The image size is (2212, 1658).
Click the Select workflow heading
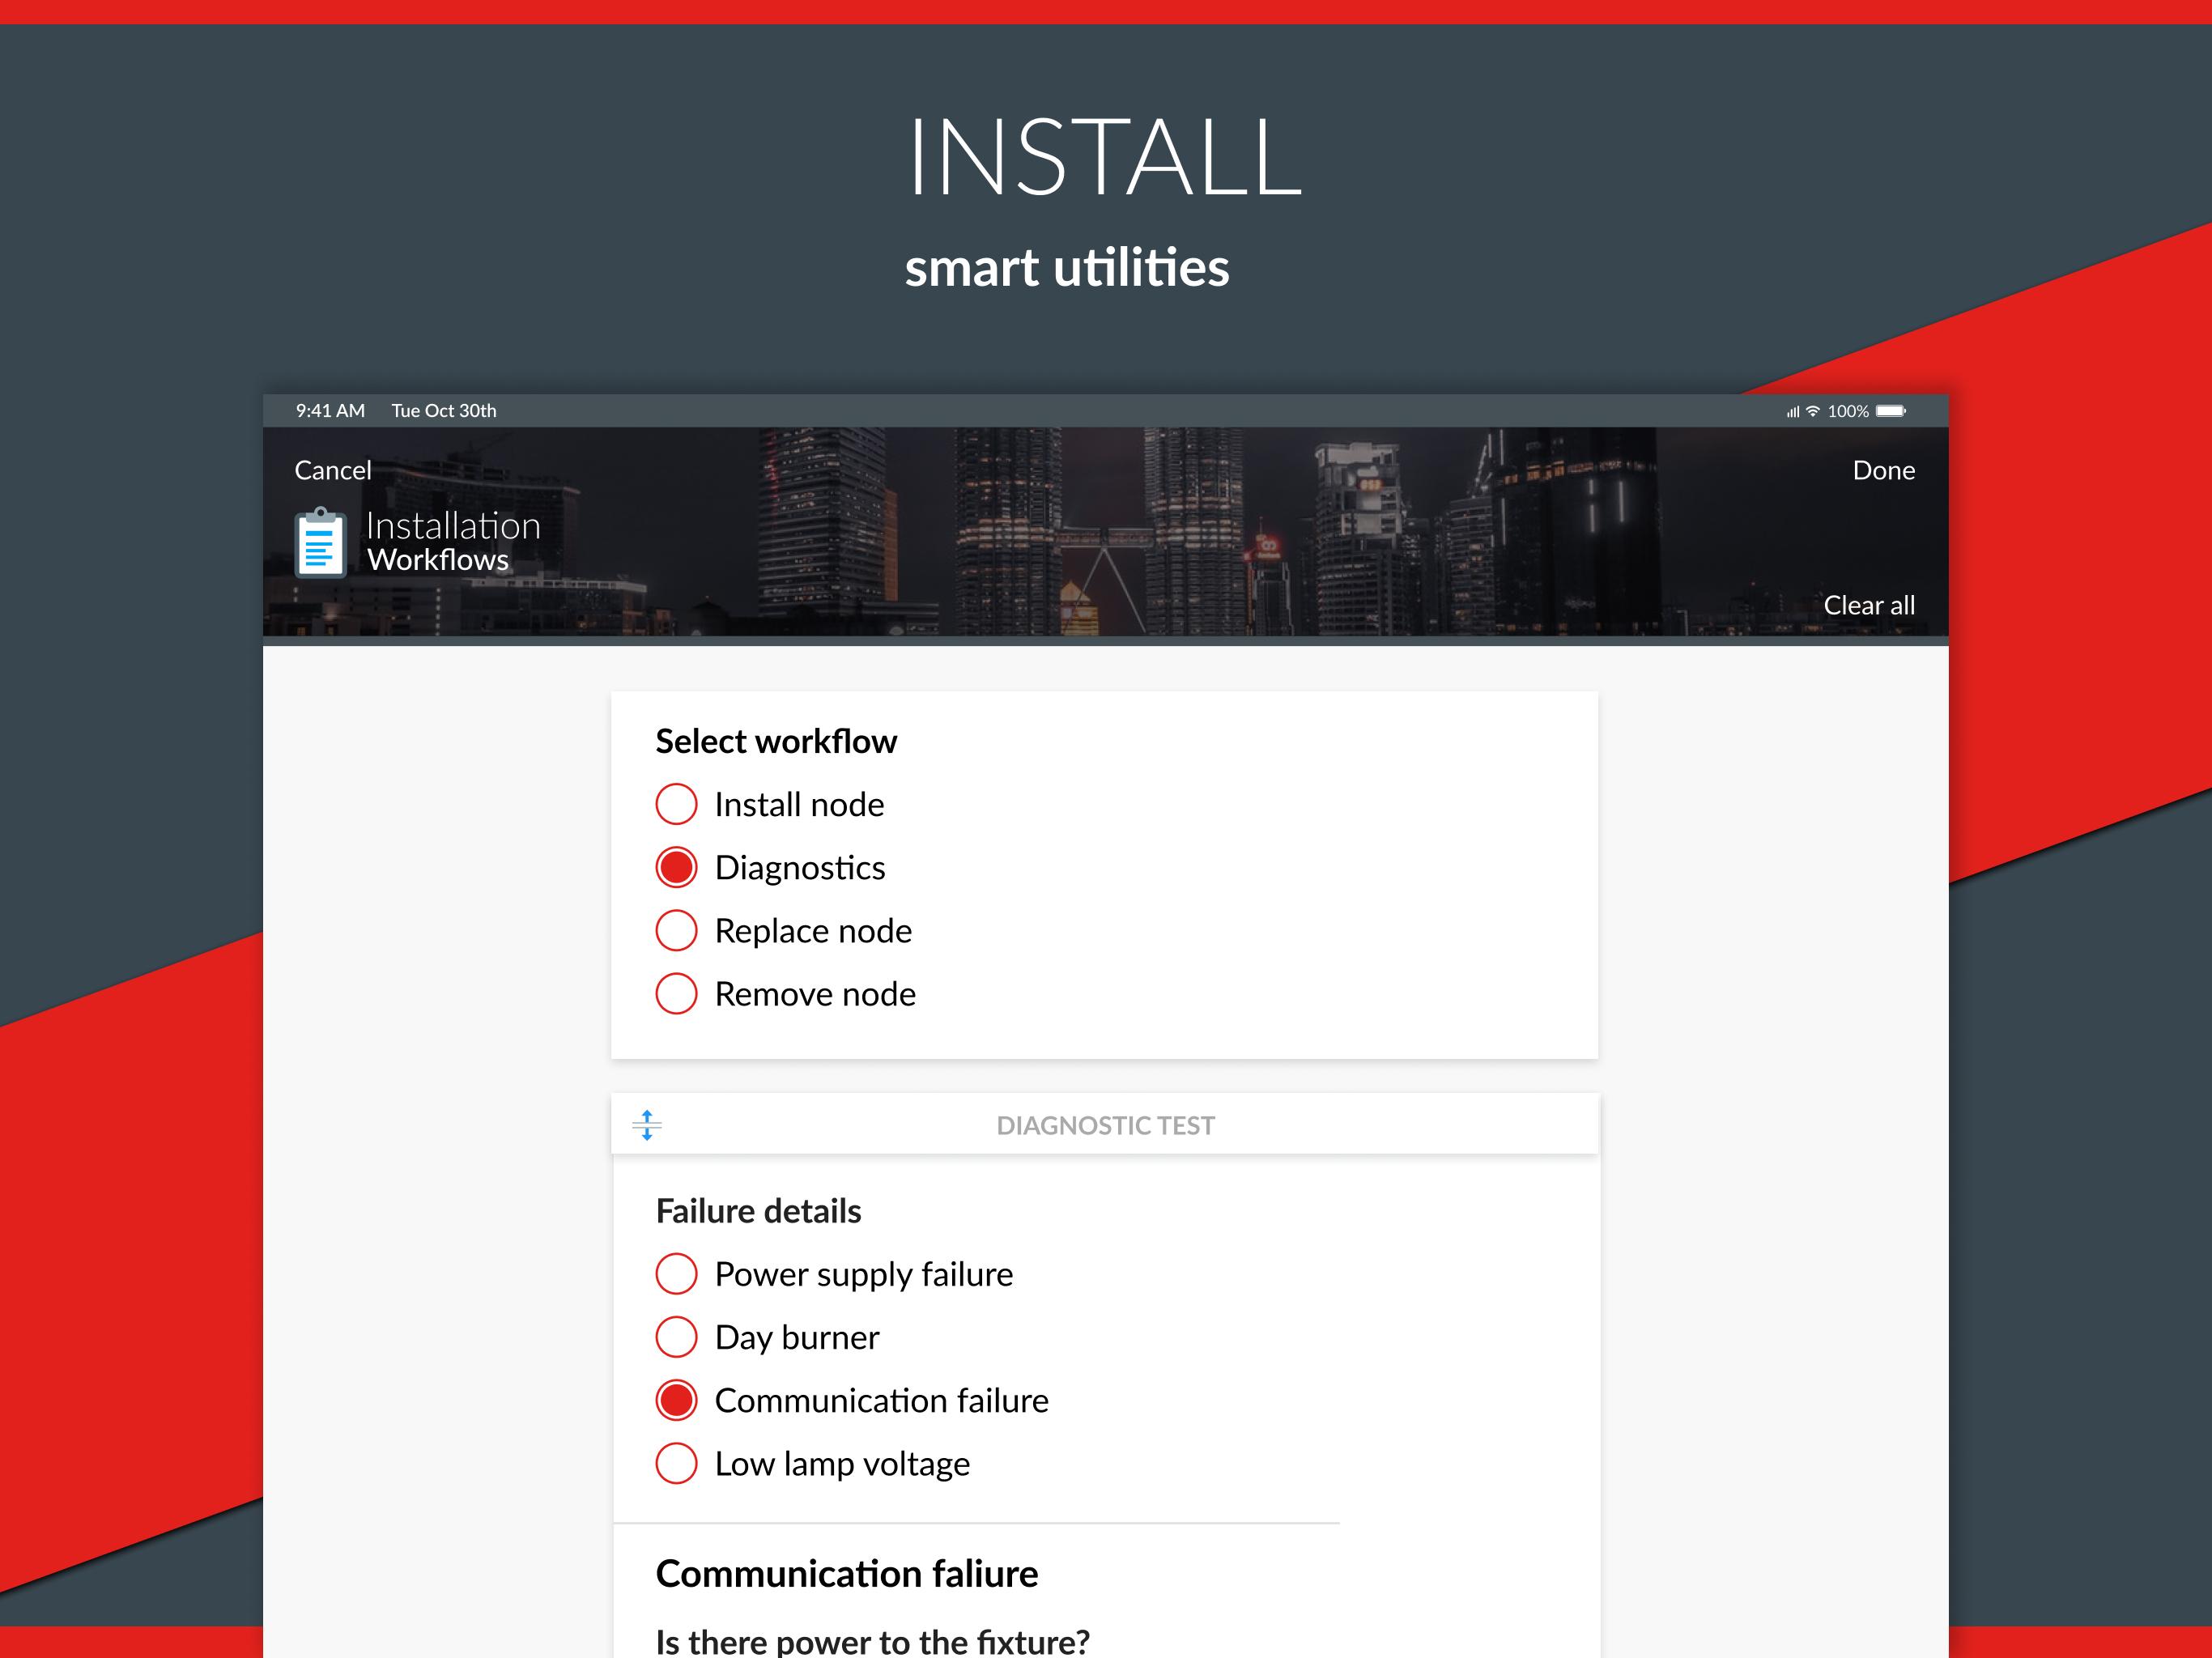776,741
